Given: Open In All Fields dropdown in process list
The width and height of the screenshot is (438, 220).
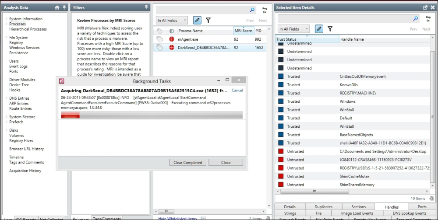Looking at the screenshot, I should pyautogui.click(x=172, y=21).
